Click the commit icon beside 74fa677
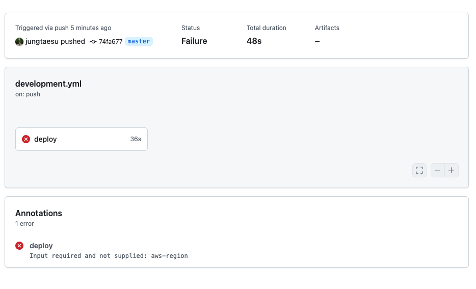 pyautogui.click(x=93, y=42)
